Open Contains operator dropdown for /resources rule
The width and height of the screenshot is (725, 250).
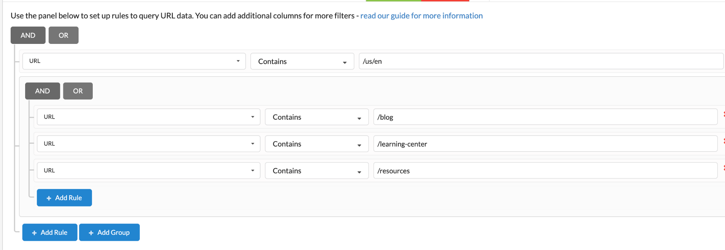(x=317, y=171)
